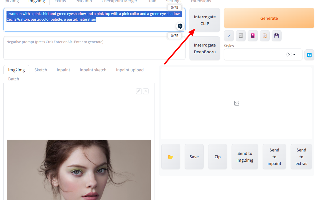Viewport: 318px width, 200px height.
Task: Refresh the styles list using the blue icon
Action: coord(309,55)
